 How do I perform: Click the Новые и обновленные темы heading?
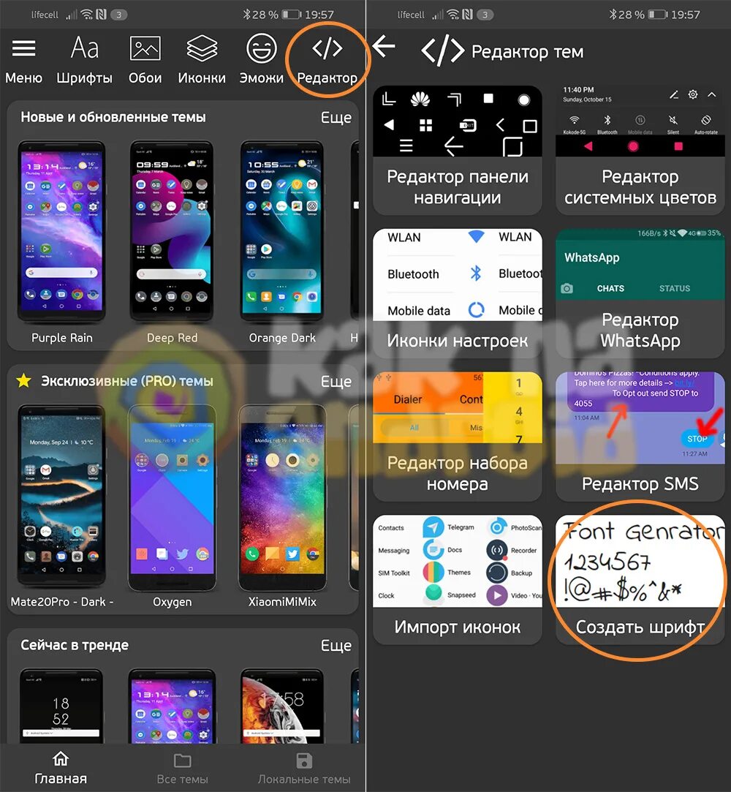pyautogui.click(x=113, y=117)
